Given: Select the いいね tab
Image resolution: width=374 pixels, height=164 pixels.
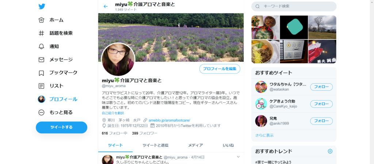Looking at the screenshot, I should coord(228,145).
